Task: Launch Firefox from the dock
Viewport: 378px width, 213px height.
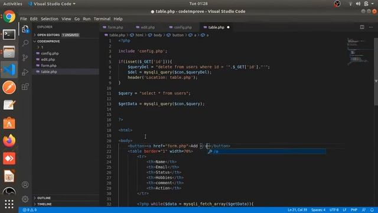Action: tap(9, 141)
